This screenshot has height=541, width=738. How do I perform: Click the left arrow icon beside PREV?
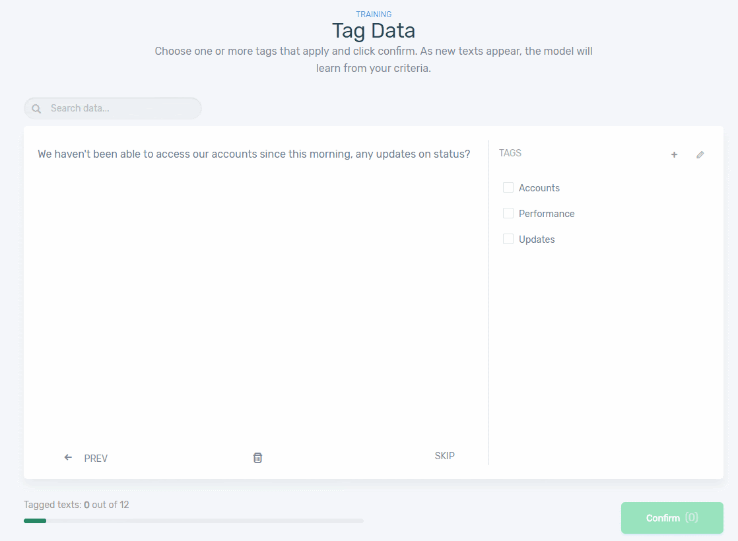[x=68, y=457]
